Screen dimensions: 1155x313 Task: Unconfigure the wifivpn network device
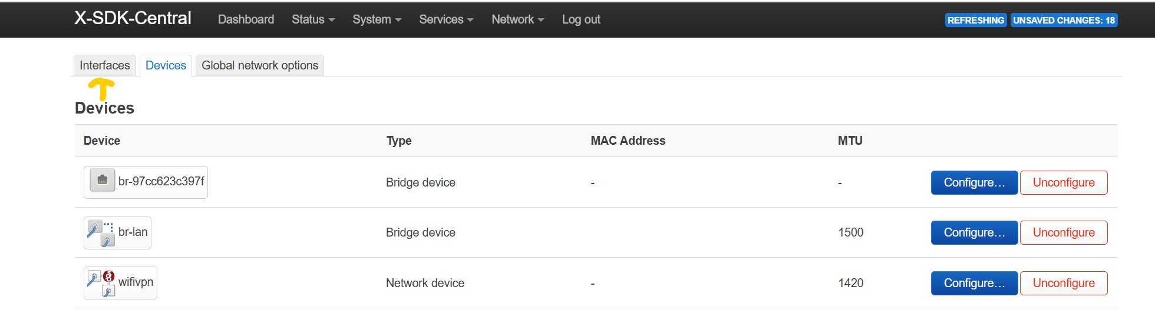1064,283
